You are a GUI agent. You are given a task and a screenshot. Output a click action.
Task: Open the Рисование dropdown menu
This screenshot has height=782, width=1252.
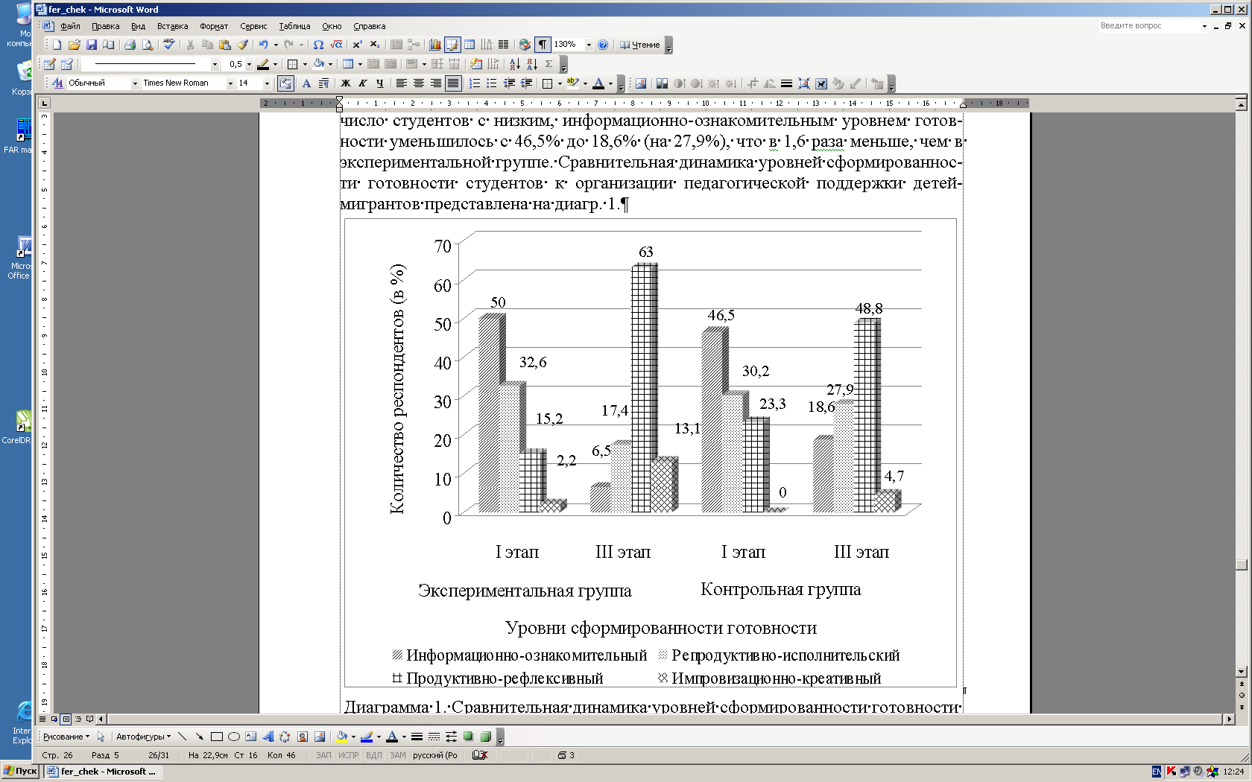tap(66, 737)
